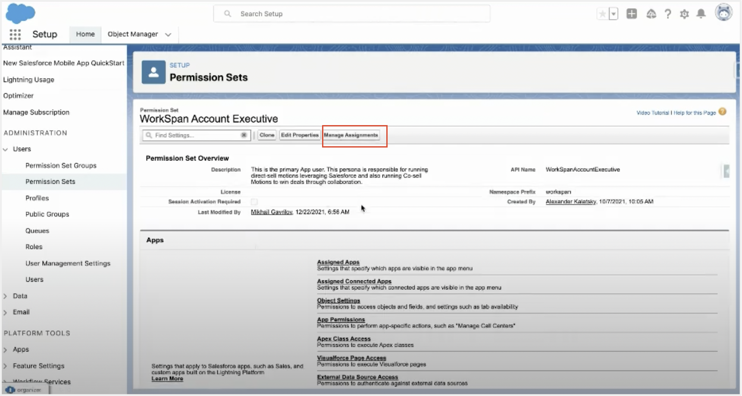The height and width of the screenshot is (396, 742).
Task: Expand the Feature Settings section
Action: pyautogui.click(x=6, y=366)
